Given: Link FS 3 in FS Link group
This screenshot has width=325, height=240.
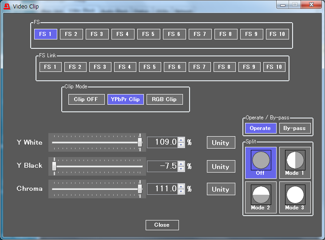Looking at the screenshot, I should 100,67.
